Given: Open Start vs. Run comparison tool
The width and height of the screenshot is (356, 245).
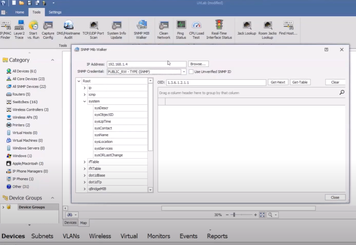Looking at the screenshot, I should (33, 30).
